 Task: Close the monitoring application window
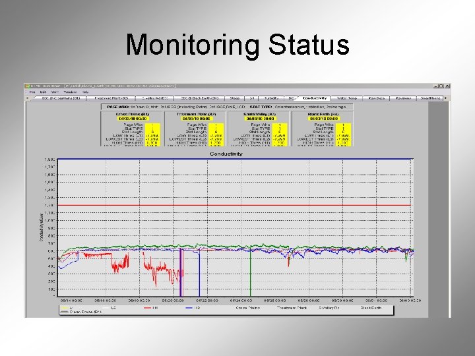[447, 86]
